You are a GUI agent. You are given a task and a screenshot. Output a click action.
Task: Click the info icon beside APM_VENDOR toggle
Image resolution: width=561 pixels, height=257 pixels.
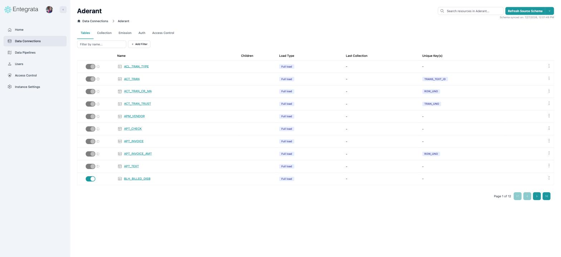[x=98, y=117]
